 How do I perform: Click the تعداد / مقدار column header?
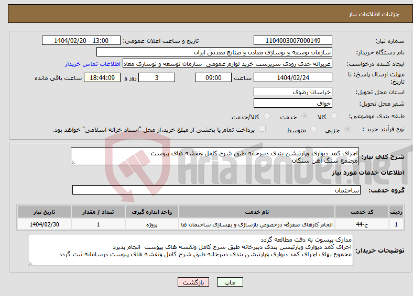(98, 212)
